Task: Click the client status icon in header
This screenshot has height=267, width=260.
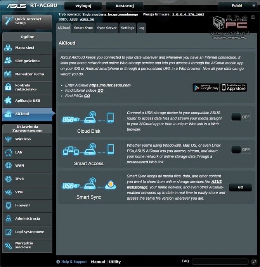Action: (x=229, y=17)
